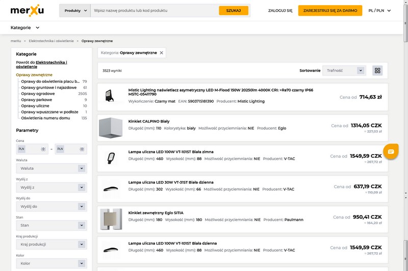Click the 3523 wyniki results count
The width and height of the screenshot is (408, 271).
click(x=112, y=71)
